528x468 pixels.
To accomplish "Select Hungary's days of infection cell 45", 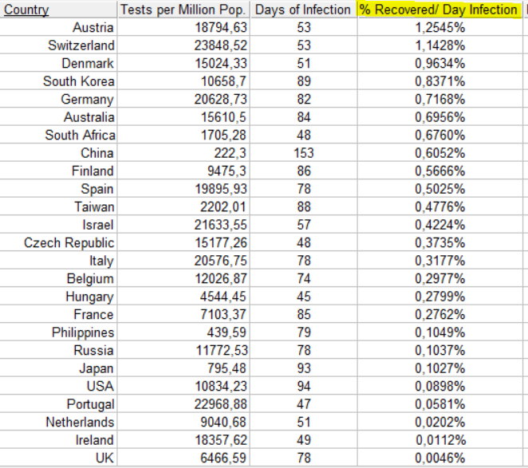I will tap(304, 297).
